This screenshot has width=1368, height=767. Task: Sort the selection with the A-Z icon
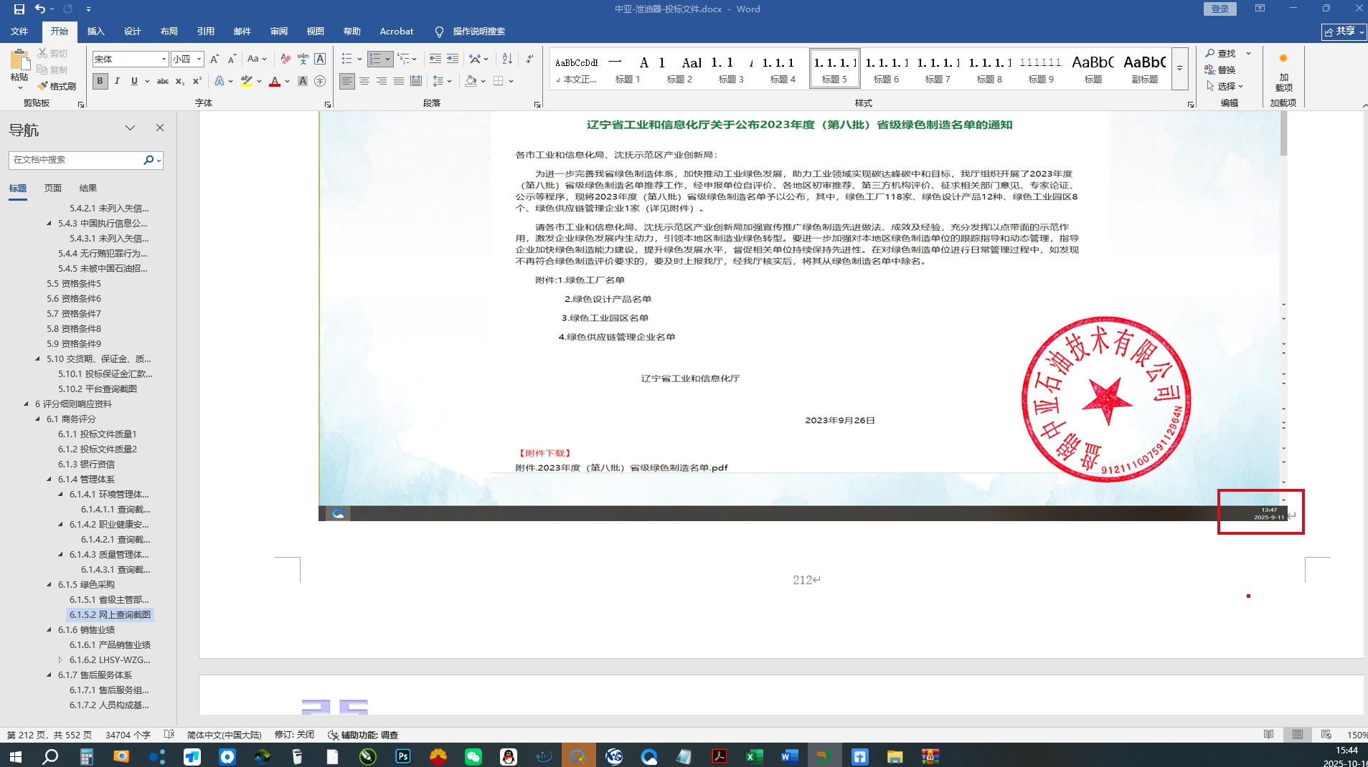point(507,59)
